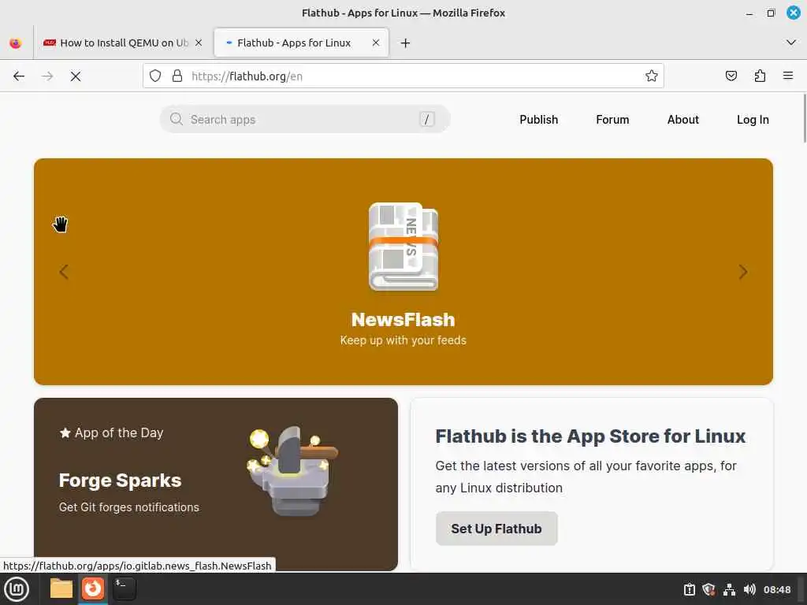Screen dimensions: 807x605
Task: Open the Files folder in taskbar
Action: (x=61, y=588)
